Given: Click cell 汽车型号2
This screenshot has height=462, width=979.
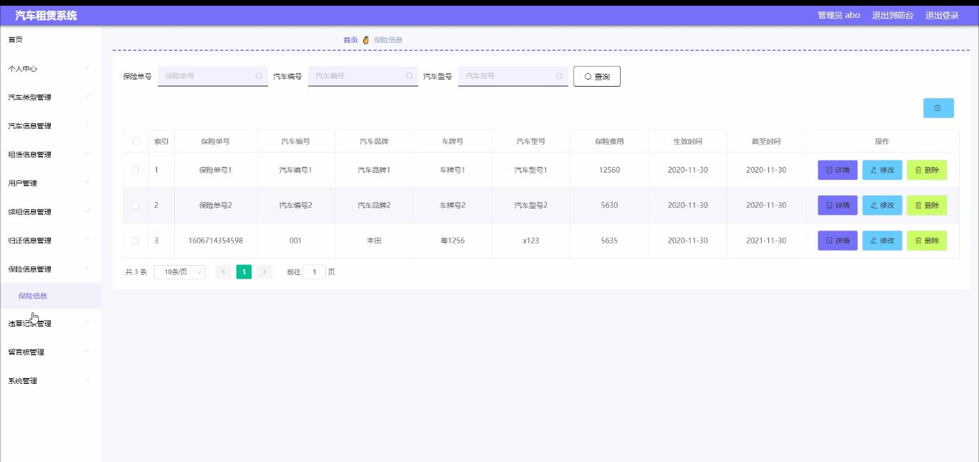Looking at the screenshot, I should tap(531, 206).
